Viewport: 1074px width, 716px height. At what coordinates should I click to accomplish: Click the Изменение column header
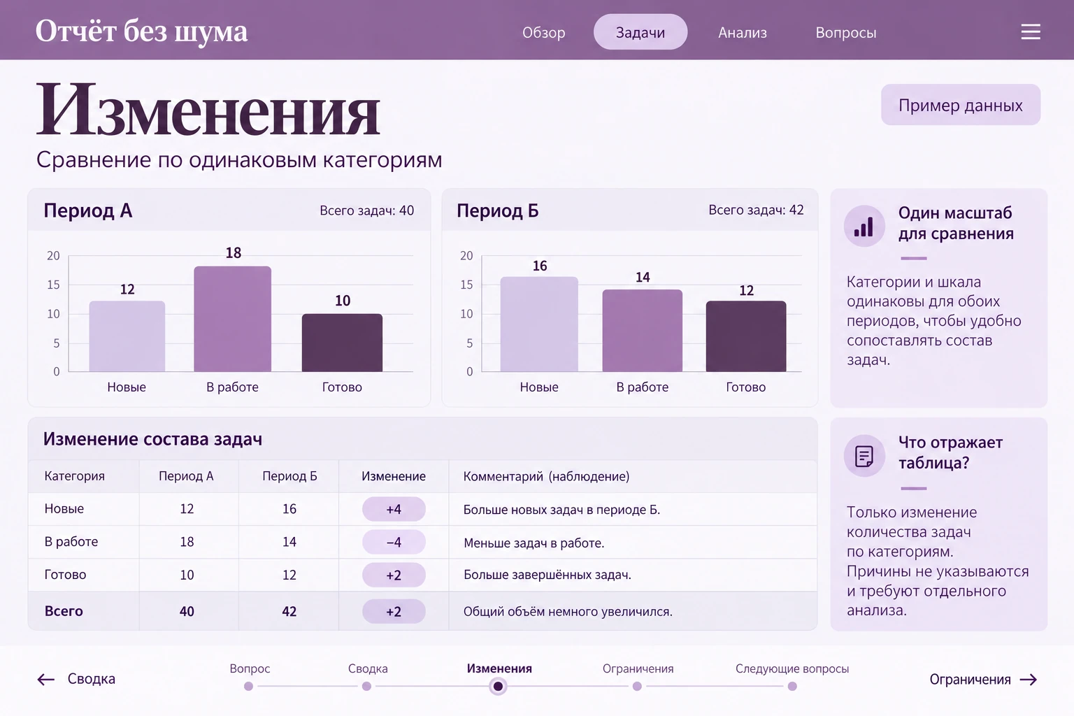click(394, 476)
